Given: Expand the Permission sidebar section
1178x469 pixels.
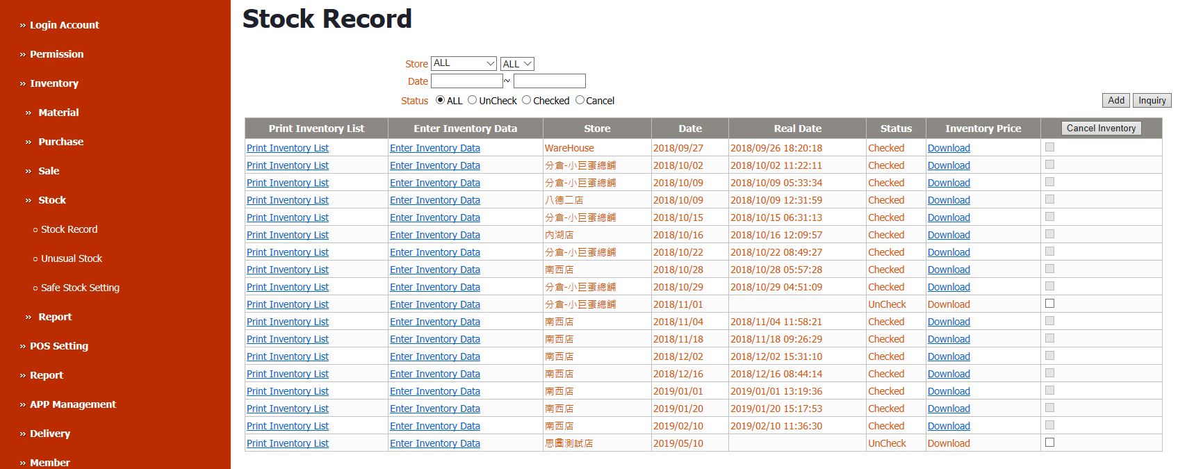Looking at the screenshot, I should [x=56, y=54].
